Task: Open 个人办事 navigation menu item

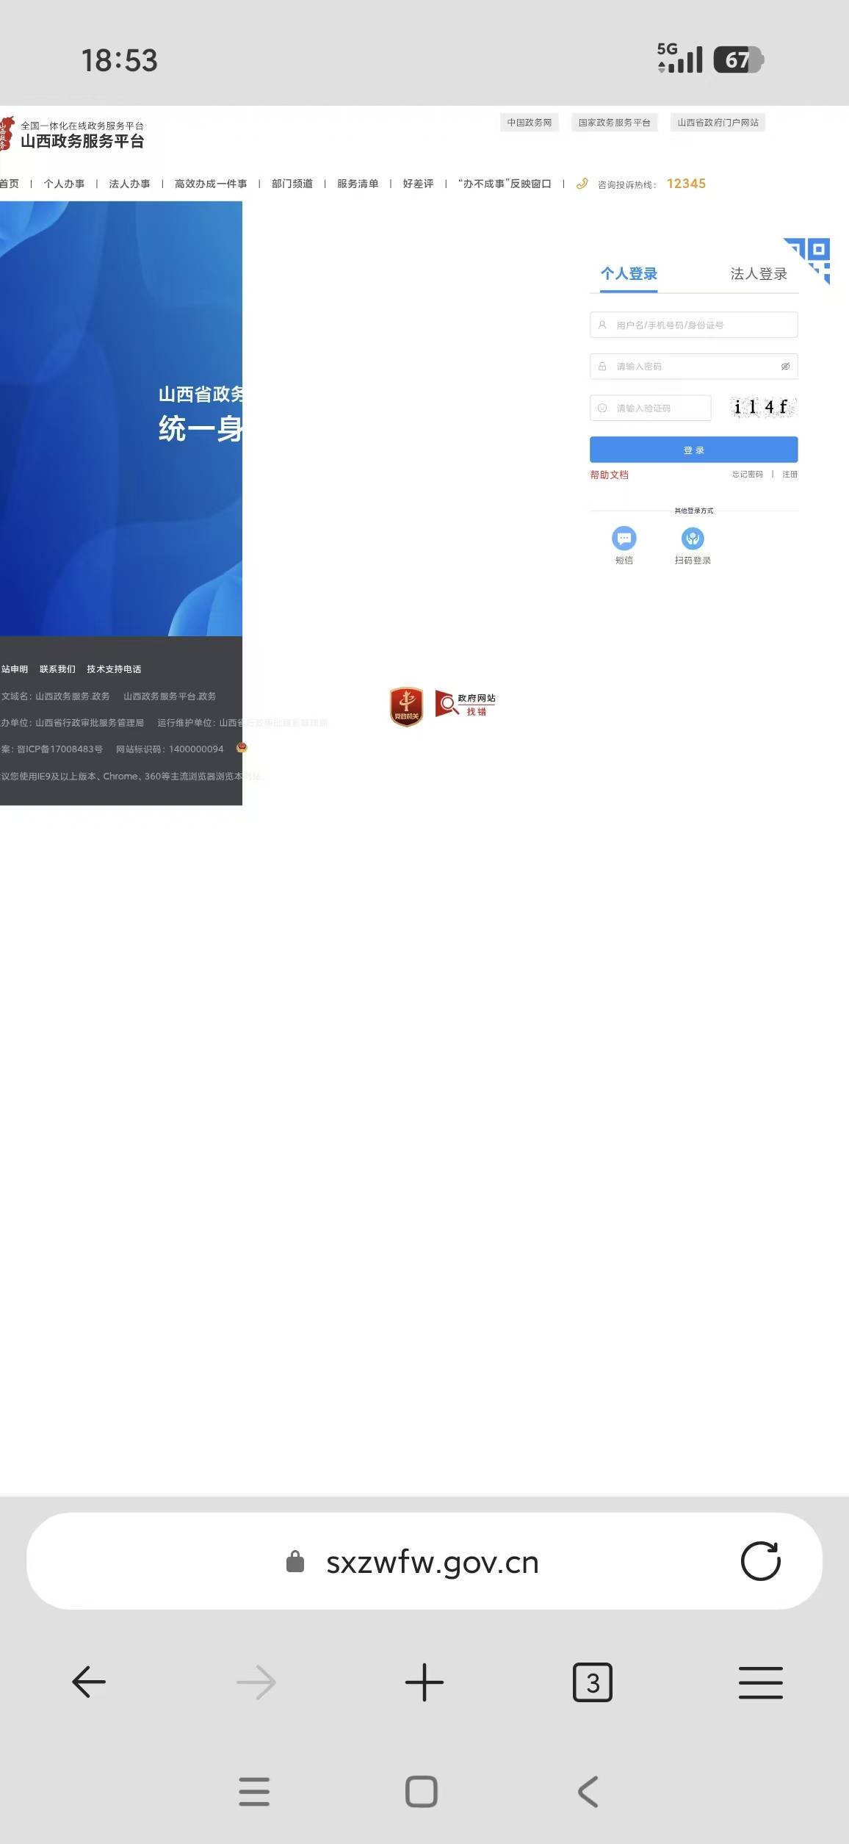Action: point(64,184)
